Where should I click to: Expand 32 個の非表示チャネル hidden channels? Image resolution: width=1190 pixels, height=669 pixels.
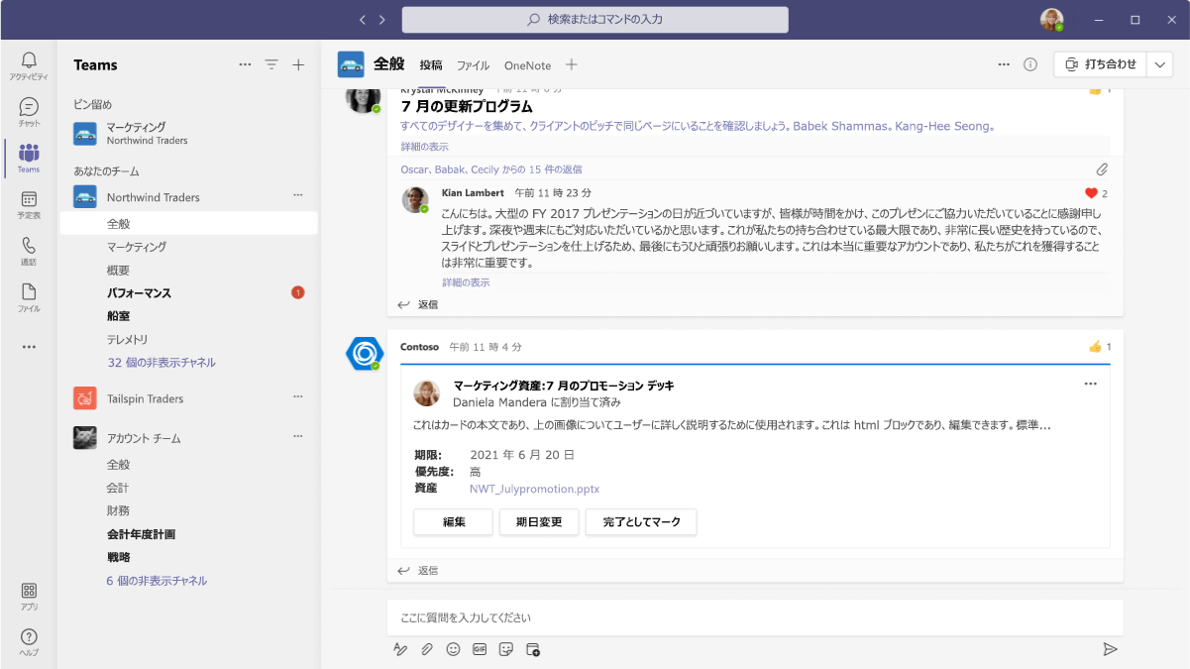pyautogui.click(x=162, y=363)
